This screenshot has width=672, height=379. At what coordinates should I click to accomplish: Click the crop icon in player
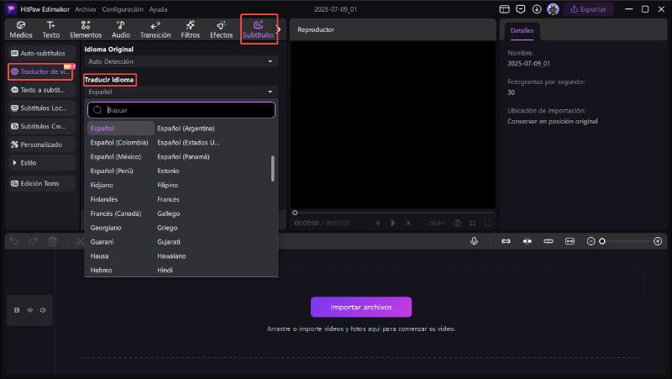472,223
